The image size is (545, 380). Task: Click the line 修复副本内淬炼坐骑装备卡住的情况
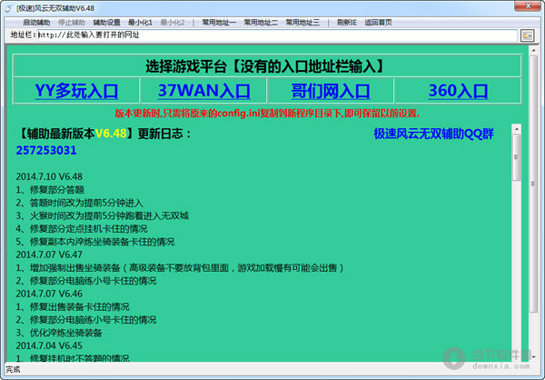(x=95, y=242)
